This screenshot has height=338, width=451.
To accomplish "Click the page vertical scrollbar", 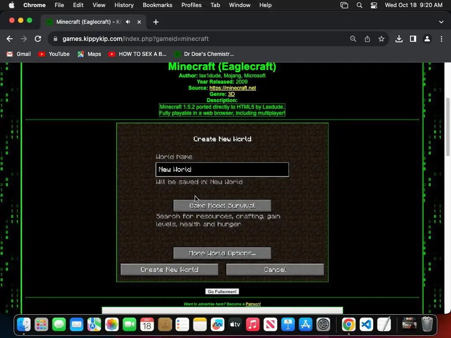I will click(447, 127).
